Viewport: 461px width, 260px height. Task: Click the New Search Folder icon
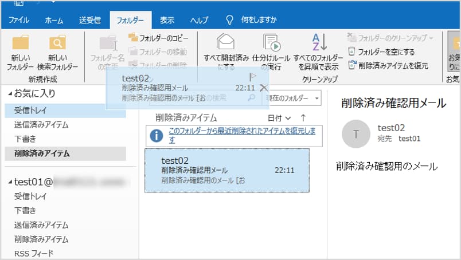(x=57, y=45)
